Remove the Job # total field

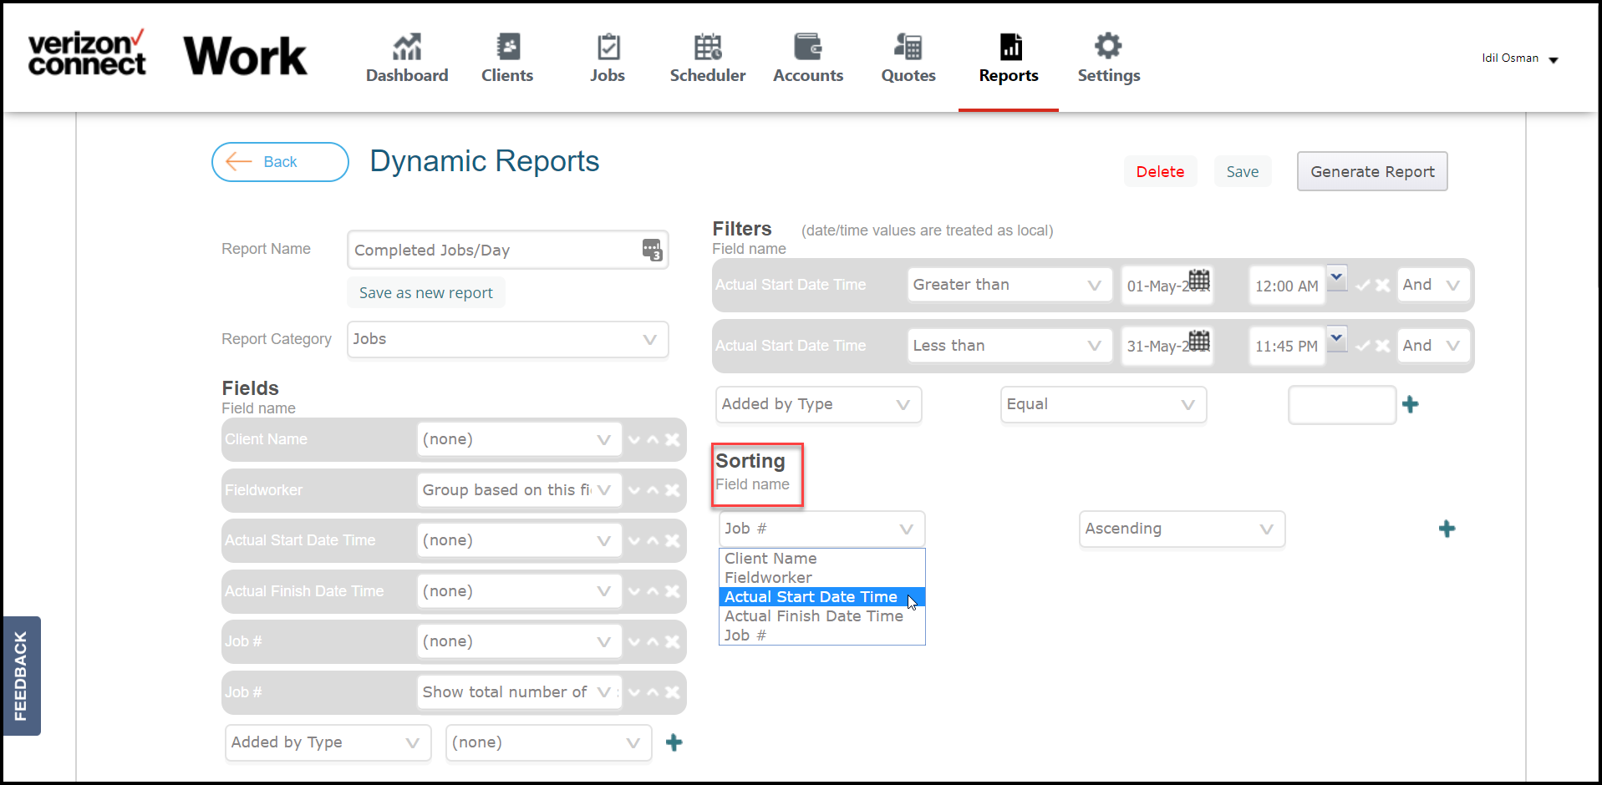672,692
